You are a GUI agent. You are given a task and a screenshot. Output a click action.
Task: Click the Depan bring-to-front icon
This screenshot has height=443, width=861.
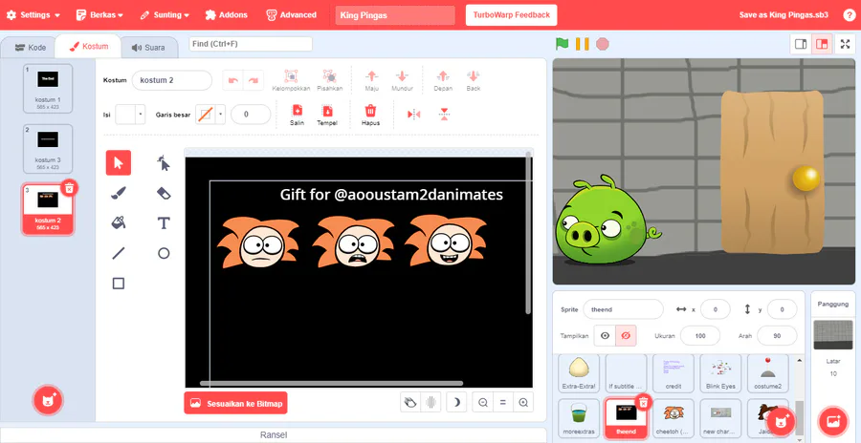pos(443,76)
